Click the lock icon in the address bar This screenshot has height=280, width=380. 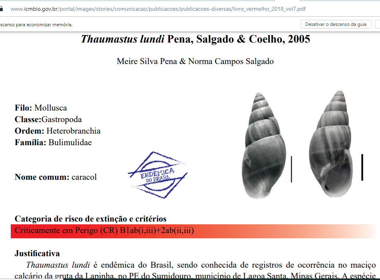coord(1,9)
